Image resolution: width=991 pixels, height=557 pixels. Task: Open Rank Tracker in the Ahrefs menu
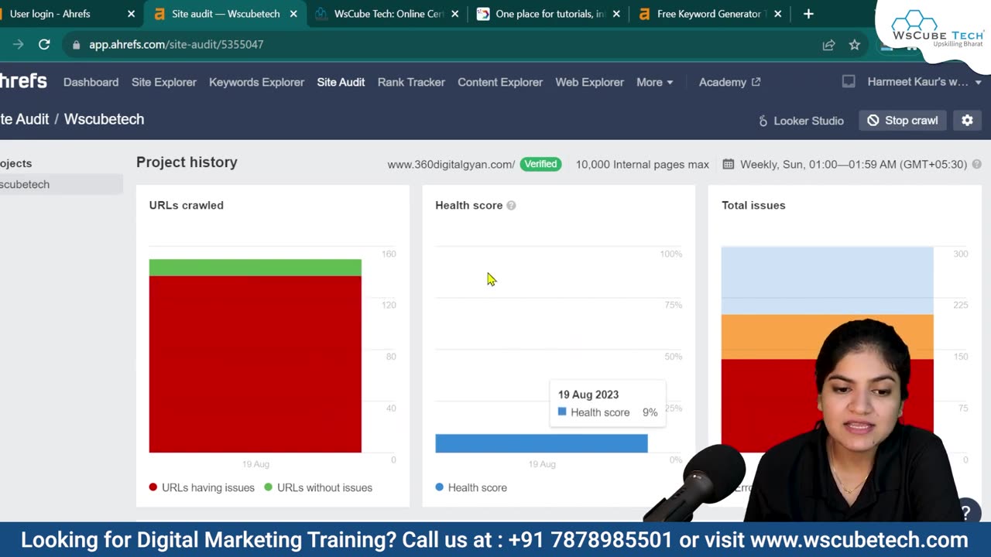(411, 82)
